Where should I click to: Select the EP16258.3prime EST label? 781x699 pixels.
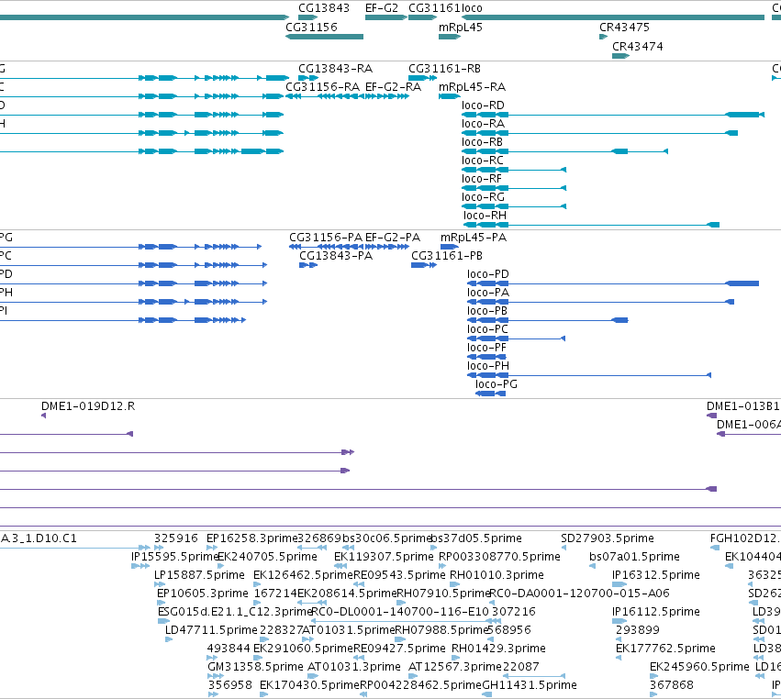coord(251,538)
